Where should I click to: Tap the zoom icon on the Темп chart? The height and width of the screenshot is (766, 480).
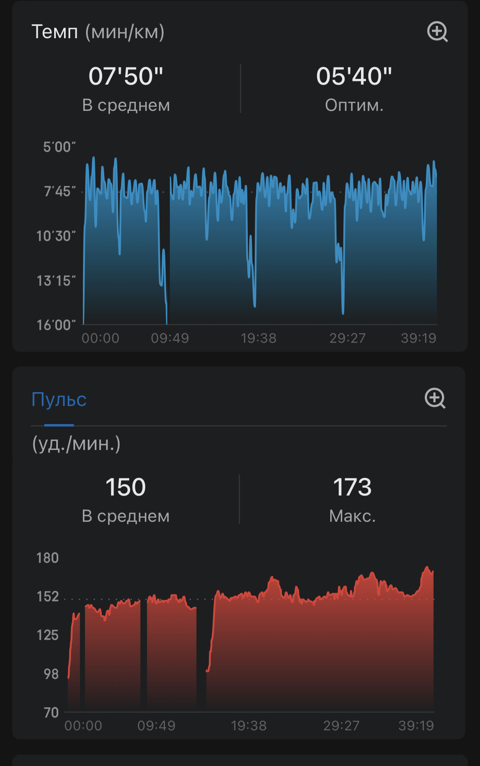[437, 32]
